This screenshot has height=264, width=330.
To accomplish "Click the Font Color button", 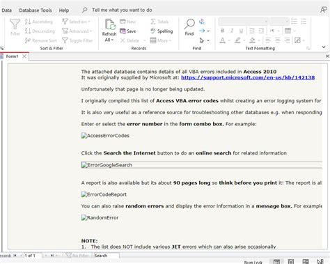I will pyautogui.click(x=223, y=40).
